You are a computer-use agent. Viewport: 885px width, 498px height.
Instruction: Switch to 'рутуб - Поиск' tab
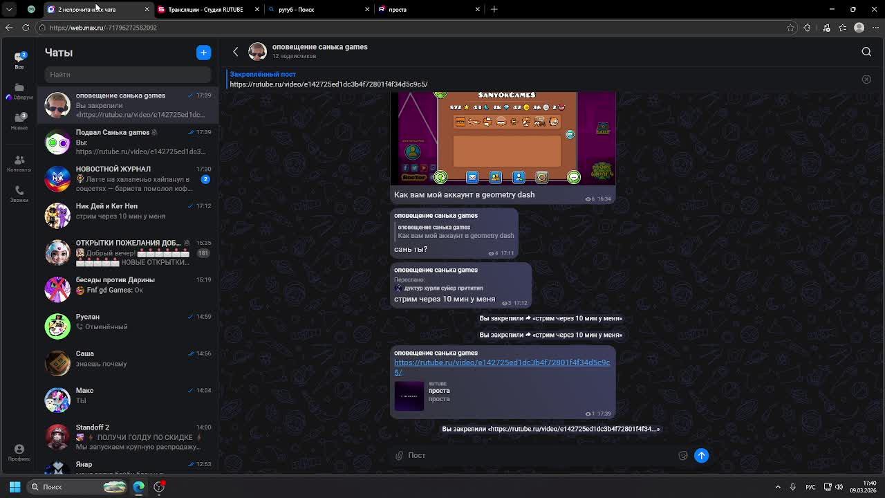click(319, 9)
